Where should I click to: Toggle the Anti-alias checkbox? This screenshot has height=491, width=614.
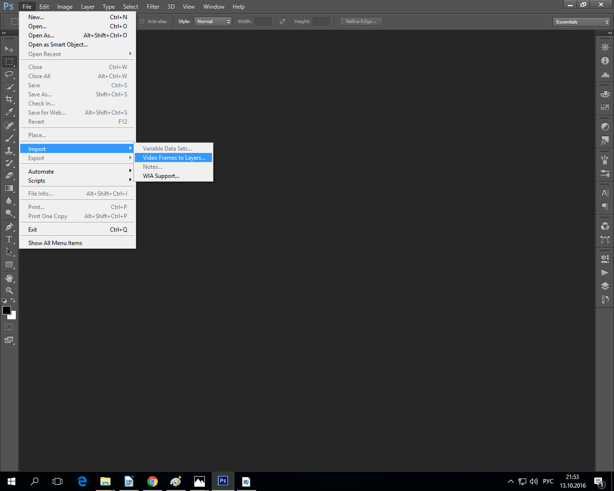click(x=142, y=22)
